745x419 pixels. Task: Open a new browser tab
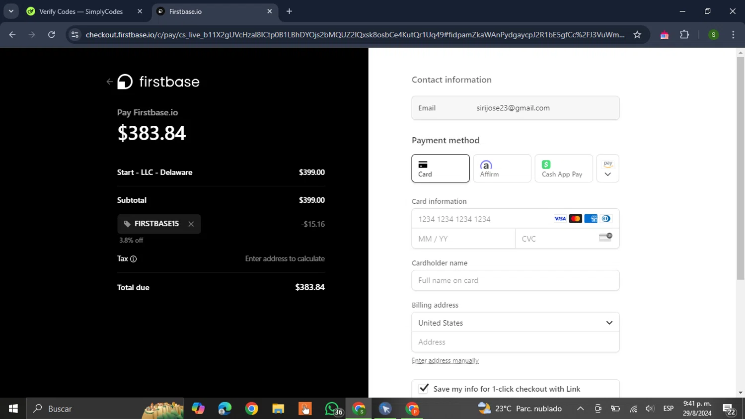(289, 11)
